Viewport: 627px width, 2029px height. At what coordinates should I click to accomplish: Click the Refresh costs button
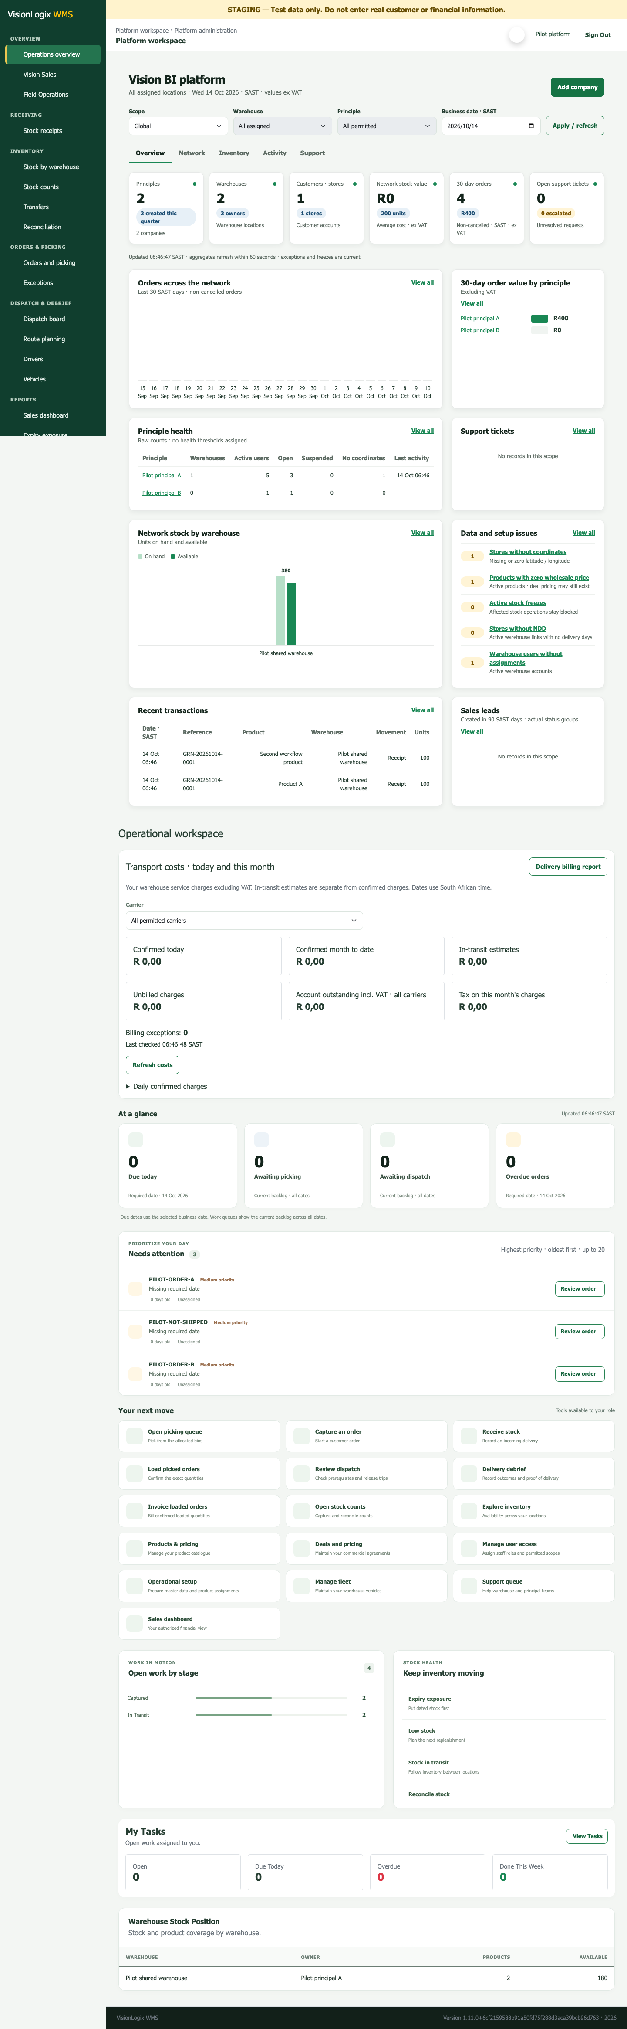[x=153, y=1065]
